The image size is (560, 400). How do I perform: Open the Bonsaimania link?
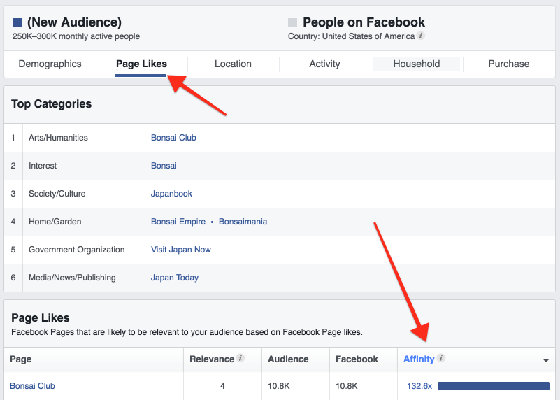pyautogui.click(x=243, y=222)
